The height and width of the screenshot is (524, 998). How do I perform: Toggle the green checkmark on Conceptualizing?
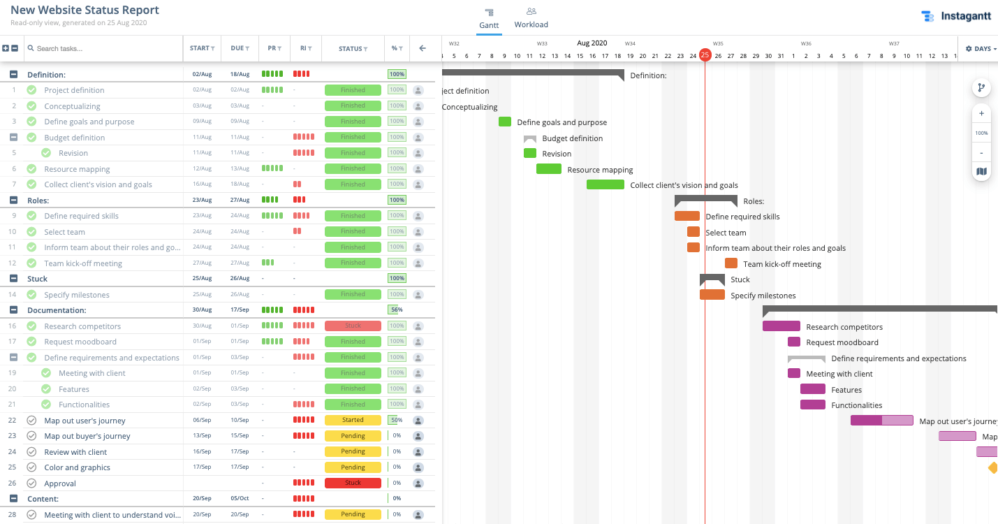point(31,105)
